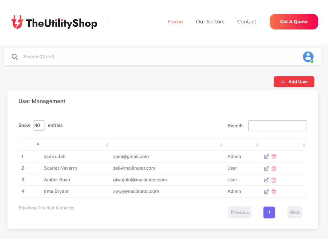Click the delete trash icon for sami ullah
Screen dimensions: 328x245
coord(274,156)
